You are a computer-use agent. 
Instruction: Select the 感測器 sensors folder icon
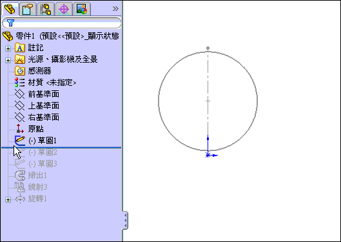coord(20,71)
